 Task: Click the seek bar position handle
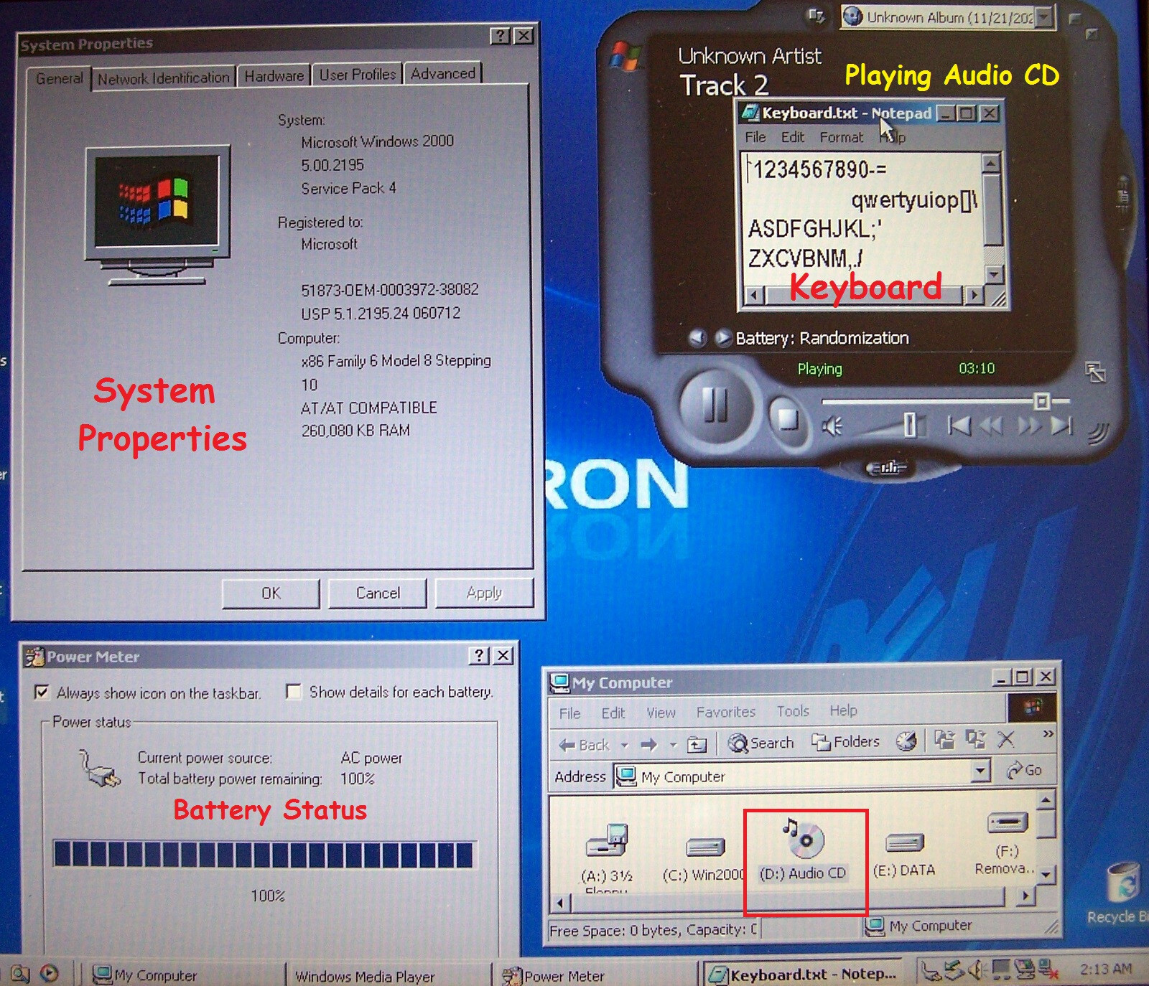(x=1043, y=400)
